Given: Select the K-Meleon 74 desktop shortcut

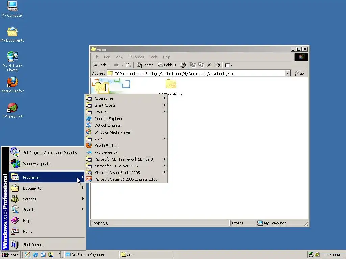Looking at the screenshot, I should pos(12,110).
